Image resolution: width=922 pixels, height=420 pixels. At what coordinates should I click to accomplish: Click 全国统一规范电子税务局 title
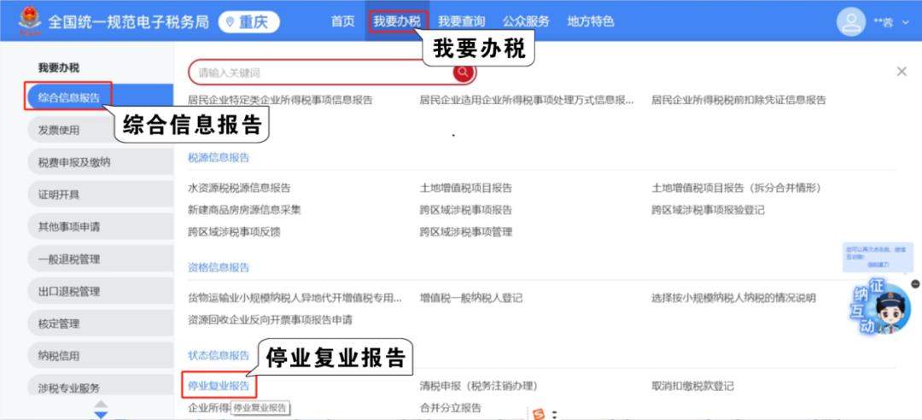point(128,22)
